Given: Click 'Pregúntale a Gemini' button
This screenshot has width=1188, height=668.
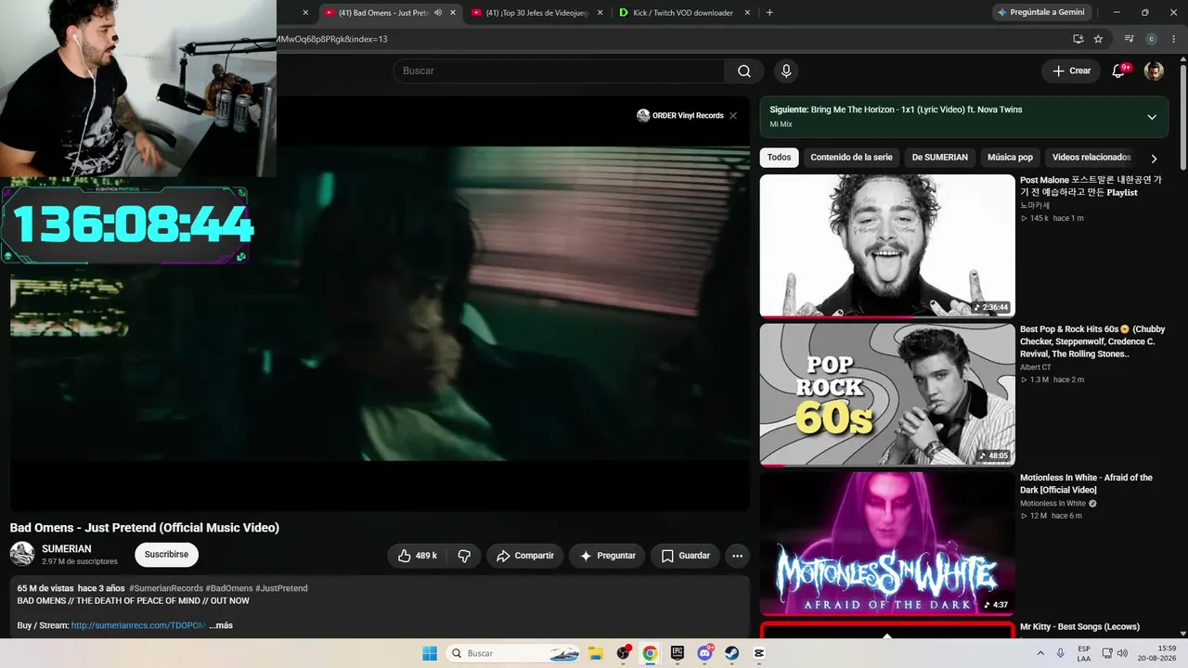Looking at the screenshot, I should 1041,12.
